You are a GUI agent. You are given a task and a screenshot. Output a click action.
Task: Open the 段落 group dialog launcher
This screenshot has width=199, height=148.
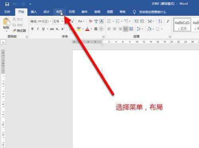[170, 37]
